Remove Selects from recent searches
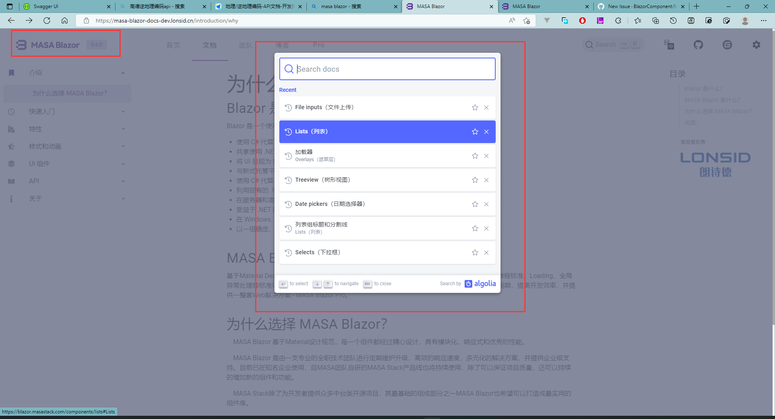The height and width of the screenshot is (419, 775). [x=486, y=253]
